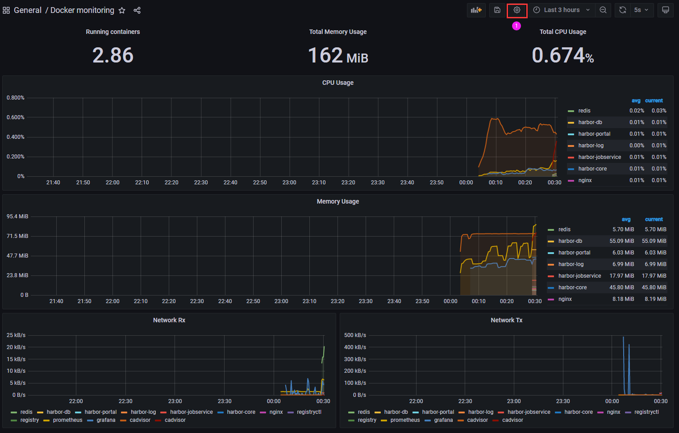Toggle the redis series in the Memory Usage legend
Screen dimensions: 679x433
click(564, 229)
